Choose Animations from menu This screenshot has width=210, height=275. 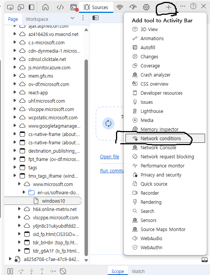tap(165, 38)
